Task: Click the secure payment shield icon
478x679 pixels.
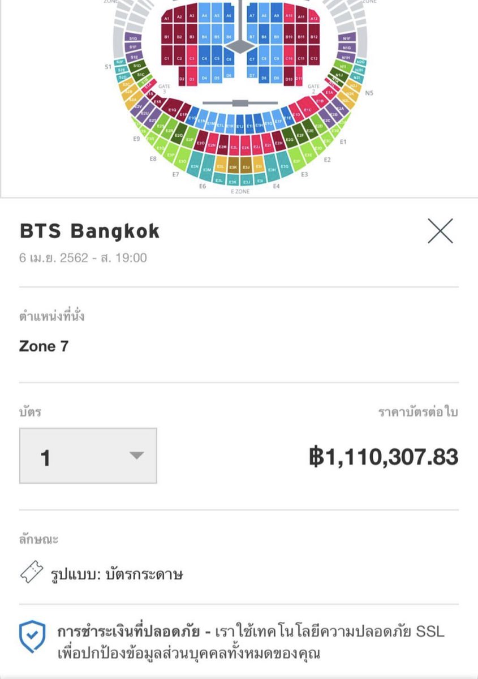Action: [x=32, y=637]
